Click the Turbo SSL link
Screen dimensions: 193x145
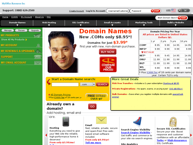(160, 140)
